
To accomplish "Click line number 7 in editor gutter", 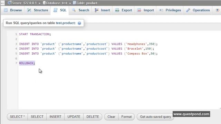I will (x=16, y=63).
